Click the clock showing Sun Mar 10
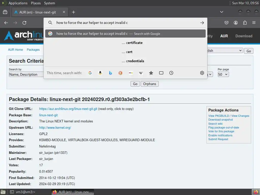This screenshot has width=260, height=195. coord(246,3)
